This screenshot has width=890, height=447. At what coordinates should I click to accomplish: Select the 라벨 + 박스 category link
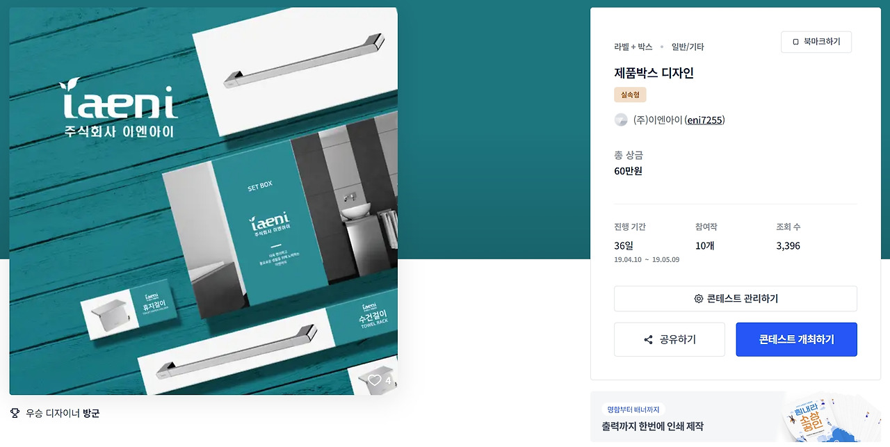coord(633,47)
